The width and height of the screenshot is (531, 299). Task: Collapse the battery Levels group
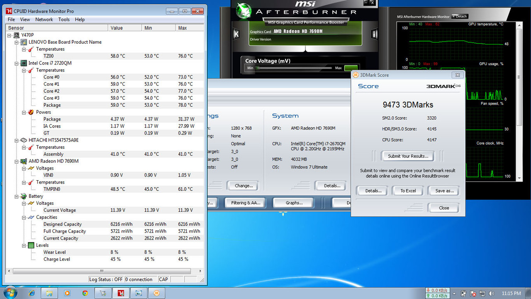pos(24,245)
